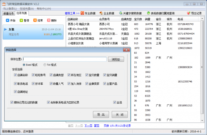
Task: Click the 店铺类型 column header
Action: 126,19
